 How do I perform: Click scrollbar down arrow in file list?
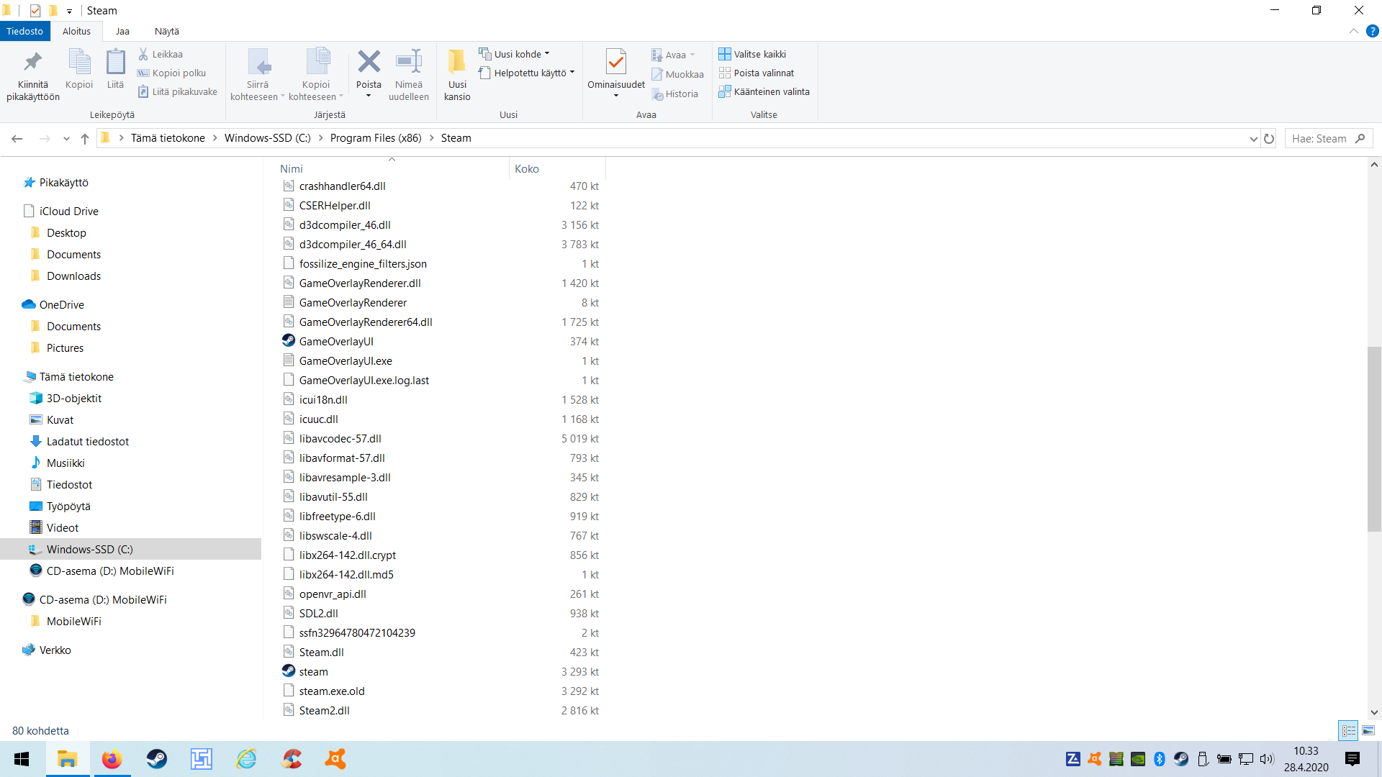tap(1374, 712)
